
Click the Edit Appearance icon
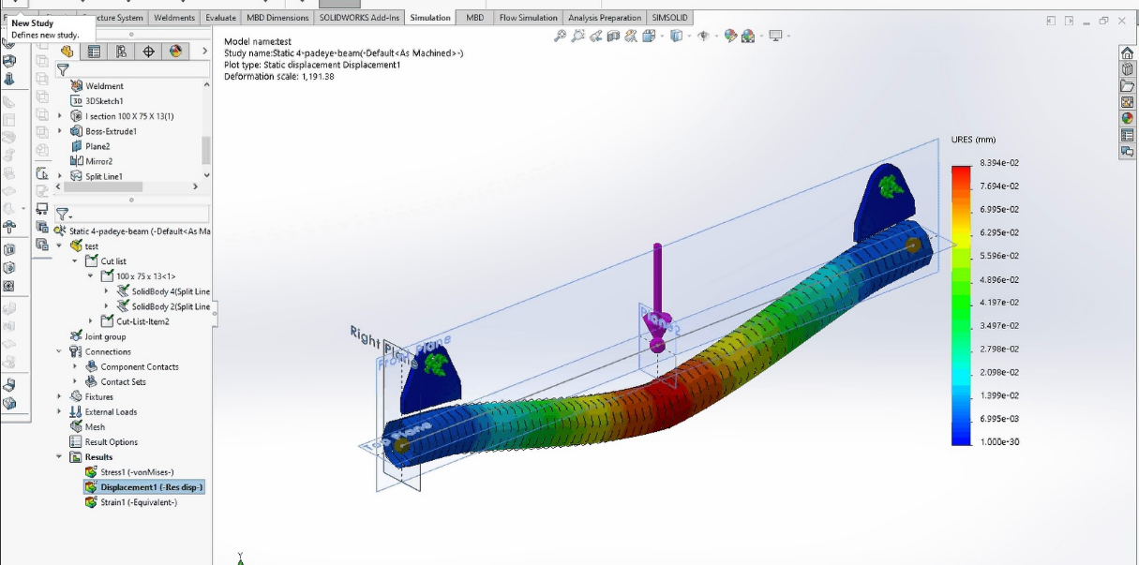click(728, 35)
